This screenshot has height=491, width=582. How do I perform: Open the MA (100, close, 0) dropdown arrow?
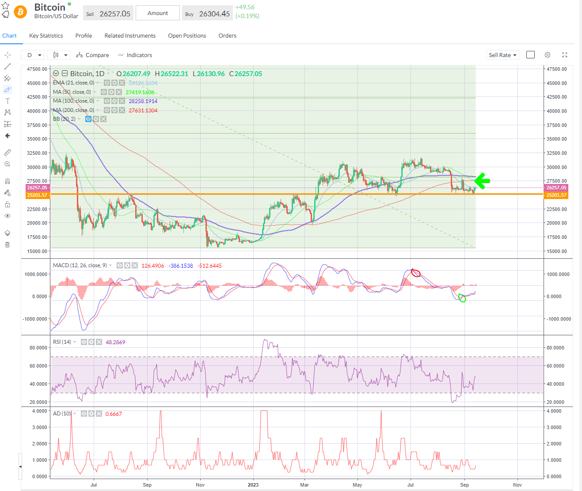[98, 101]
